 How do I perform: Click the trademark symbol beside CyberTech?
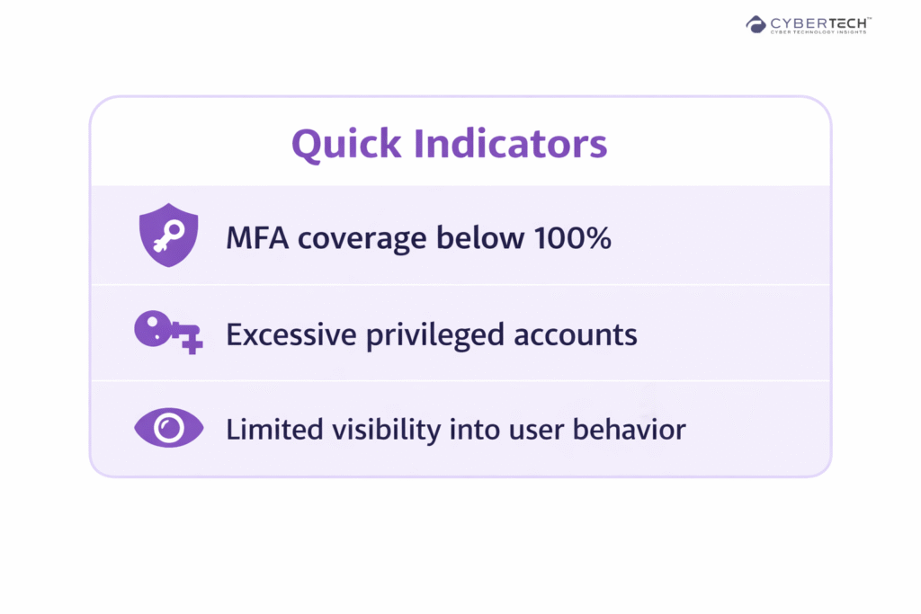(x=868, y=17)
